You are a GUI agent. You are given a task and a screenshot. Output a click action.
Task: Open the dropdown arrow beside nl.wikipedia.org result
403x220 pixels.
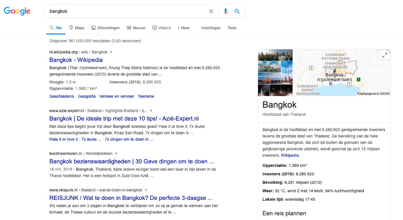[x=111, y=52]
